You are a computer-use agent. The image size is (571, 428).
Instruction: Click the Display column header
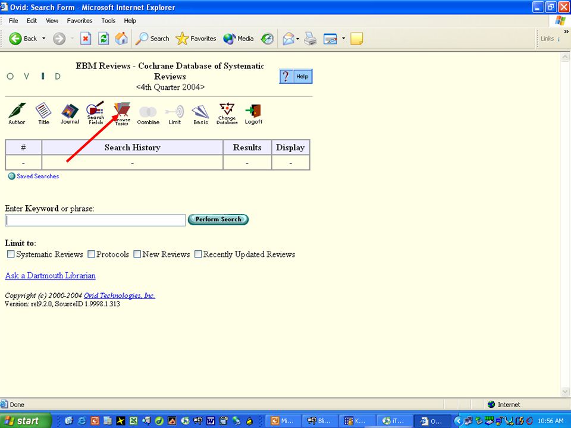click(x=290, y=147)
